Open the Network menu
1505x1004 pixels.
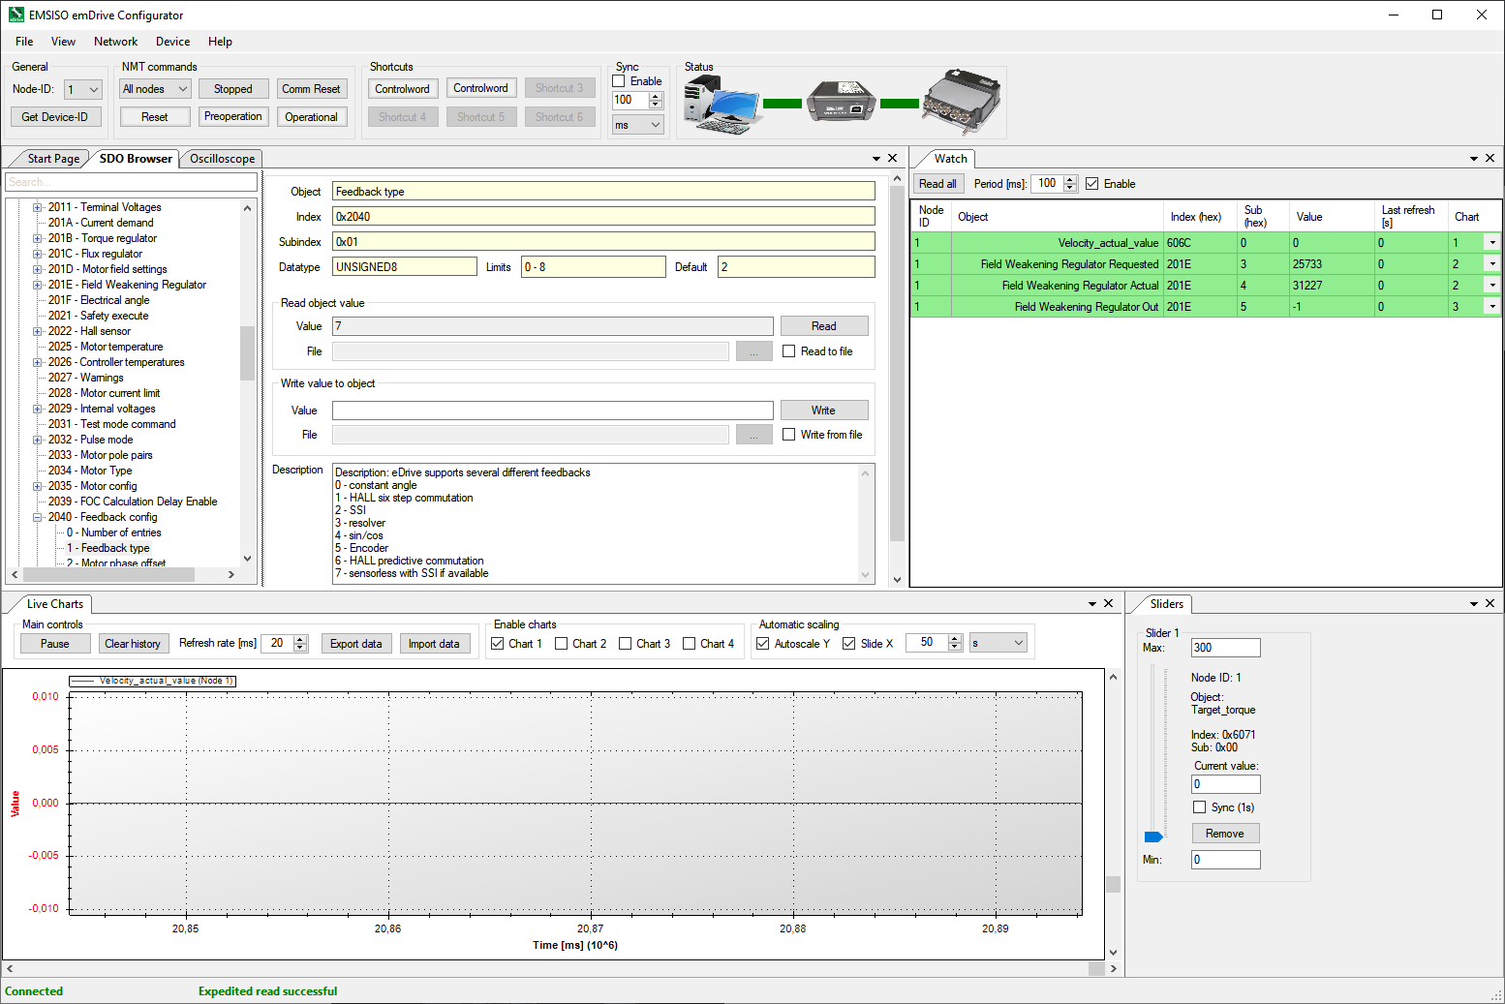coord(115,42)
